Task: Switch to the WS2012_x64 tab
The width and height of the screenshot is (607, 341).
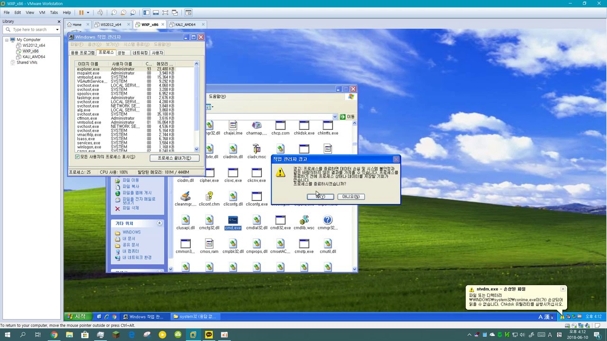Action: (x=110, y=25)
